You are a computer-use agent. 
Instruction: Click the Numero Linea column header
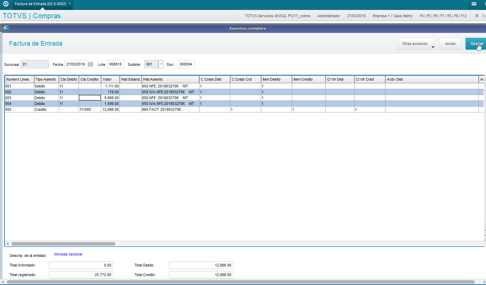point(20,79)
